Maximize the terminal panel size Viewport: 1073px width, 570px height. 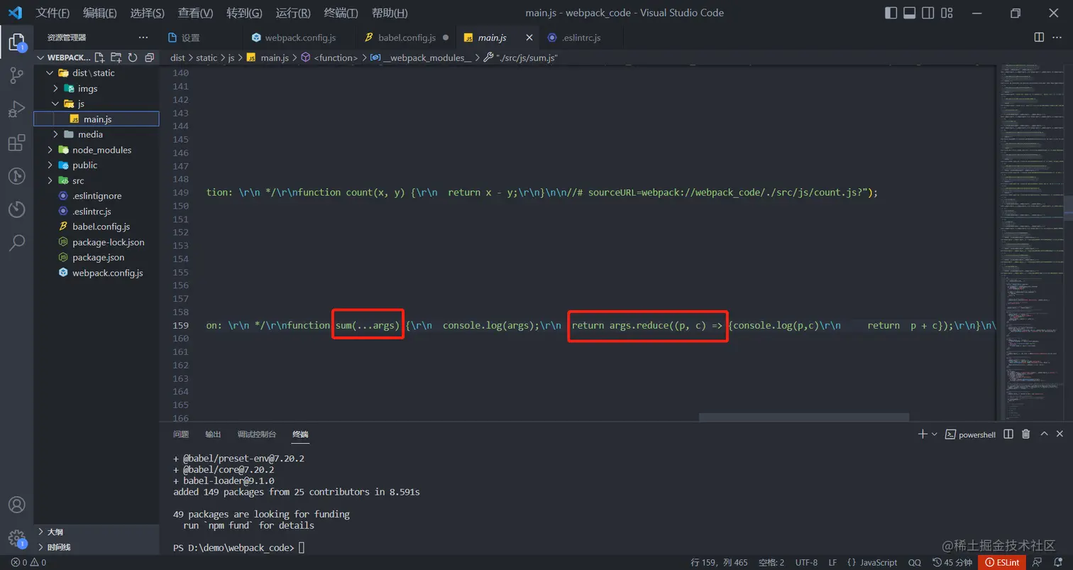(x=1043, y=434)
